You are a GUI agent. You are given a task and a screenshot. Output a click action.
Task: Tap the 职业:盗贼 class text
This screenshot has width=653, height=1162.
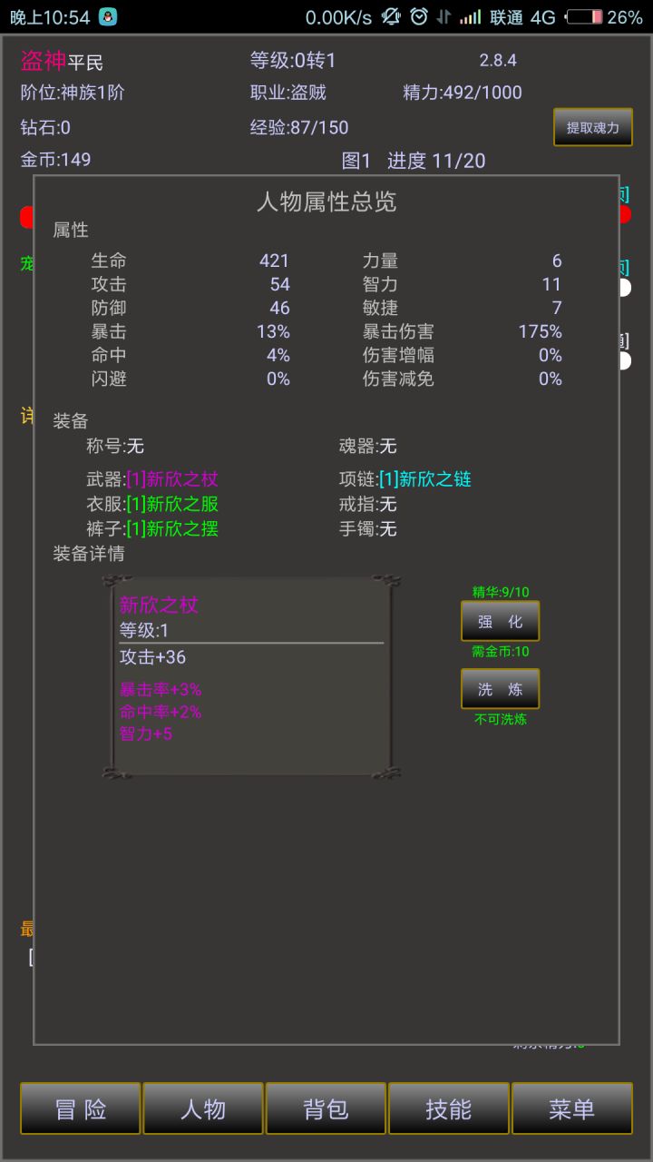(288, 93)
